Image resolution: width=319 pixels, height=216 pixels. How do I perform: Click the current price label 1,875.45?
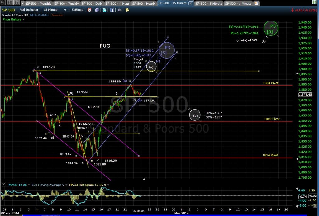(x=305, y=95)
